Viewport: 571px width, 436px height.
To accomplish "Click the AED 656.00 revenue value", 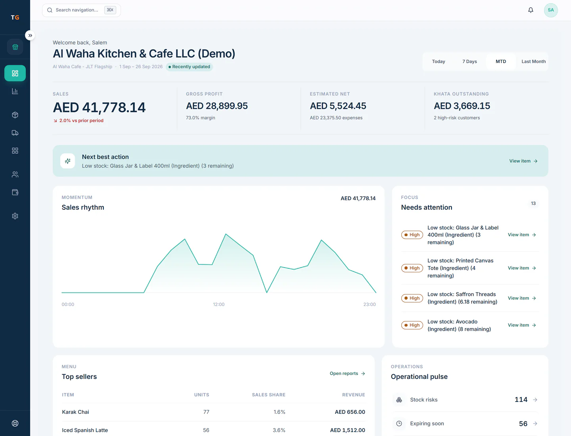I will tap(350, 412).
